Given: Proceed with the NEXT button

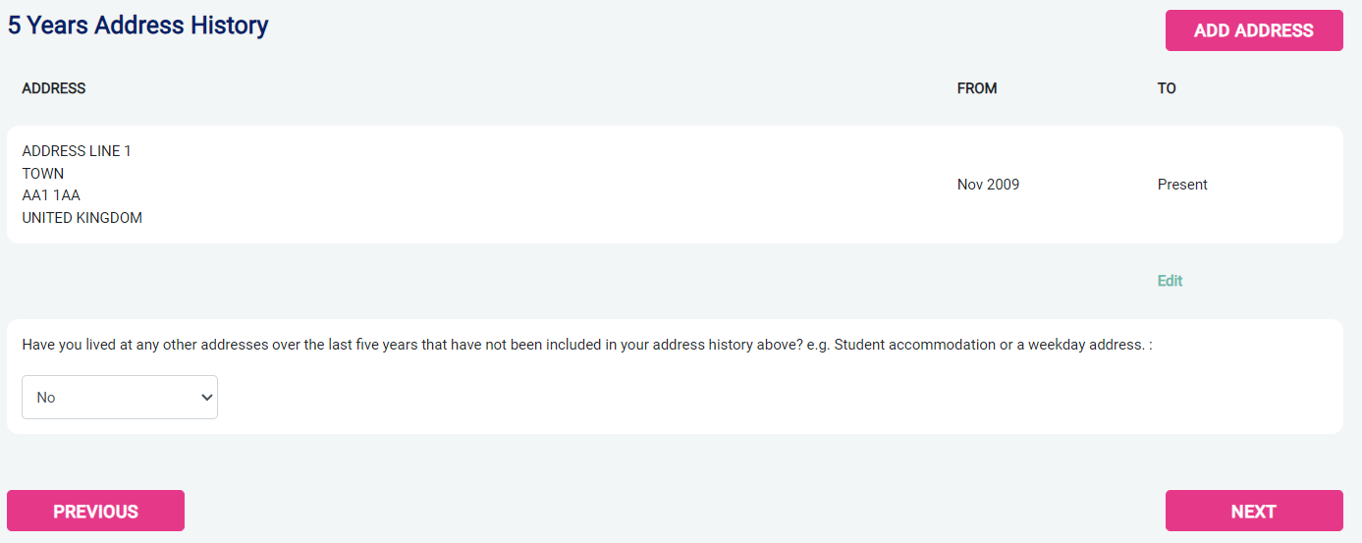Looking at the screenshot, I should 1253,511.
